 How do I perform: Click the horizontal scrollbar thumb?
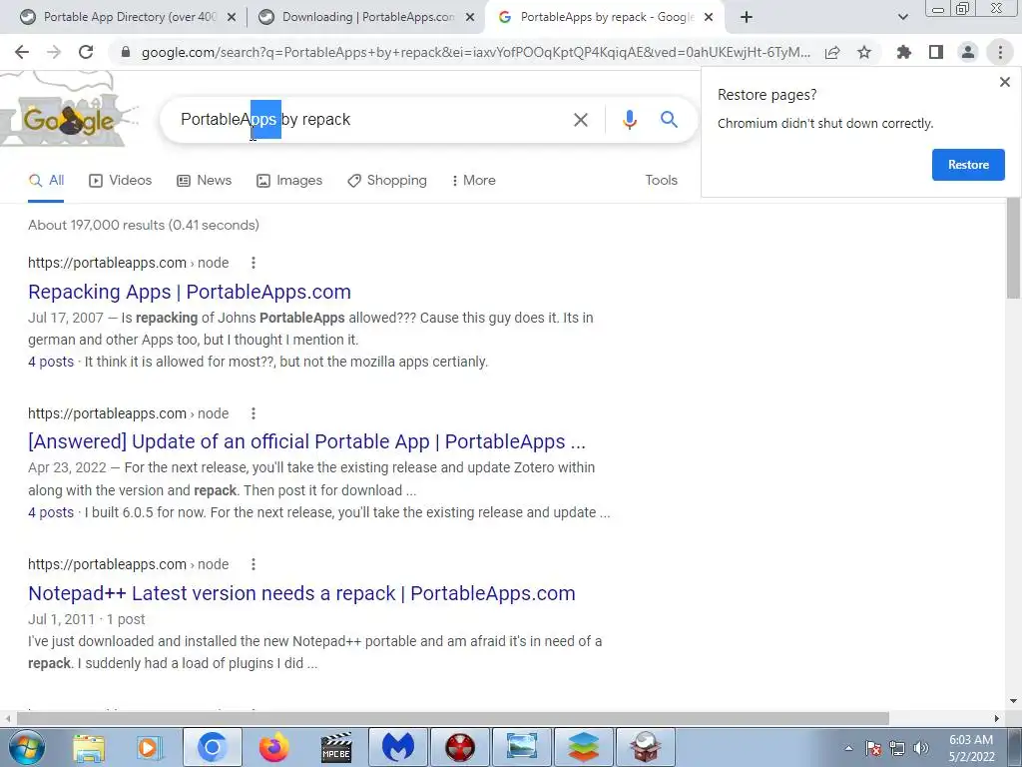(x=453, y=718)
